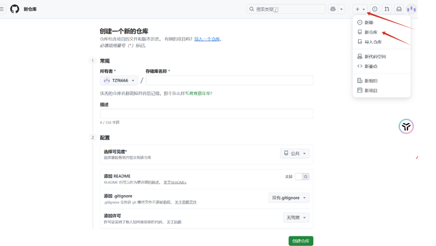436x246 pixels.
Task: Open the visibility 公共 dropdown
Action: point(295,153)
